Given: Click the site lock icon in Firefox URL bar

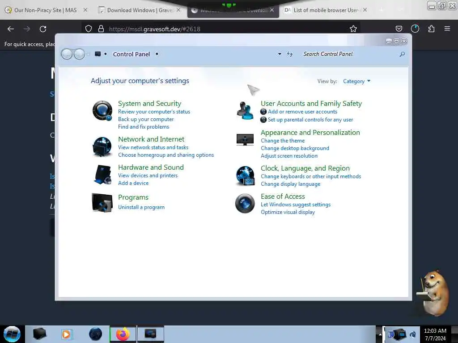Looking at the screenshot, I should pos(101,29).
